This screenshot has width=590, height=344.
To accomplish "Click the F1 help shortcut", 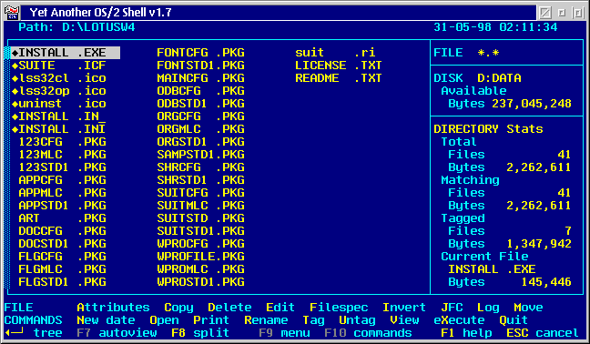I will coord(466,333).
